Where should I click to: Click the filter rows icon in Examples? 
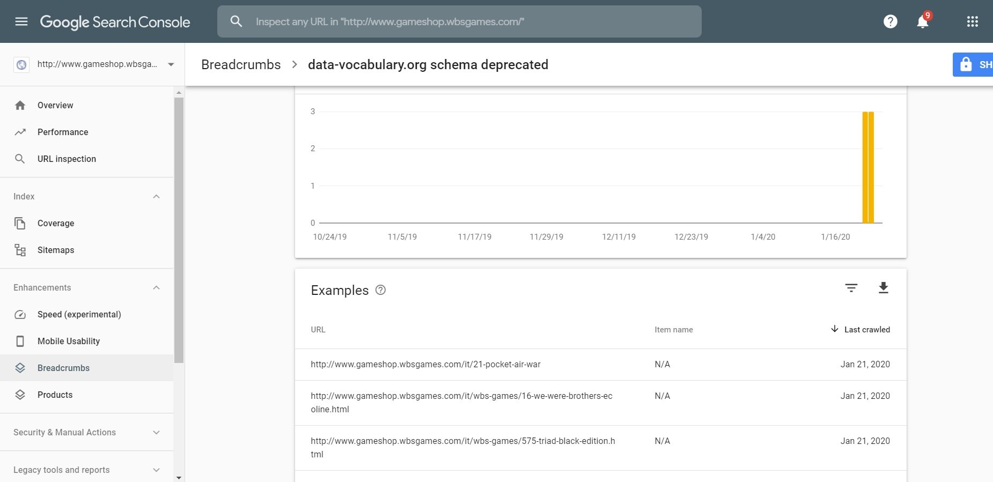pos(851,288)
